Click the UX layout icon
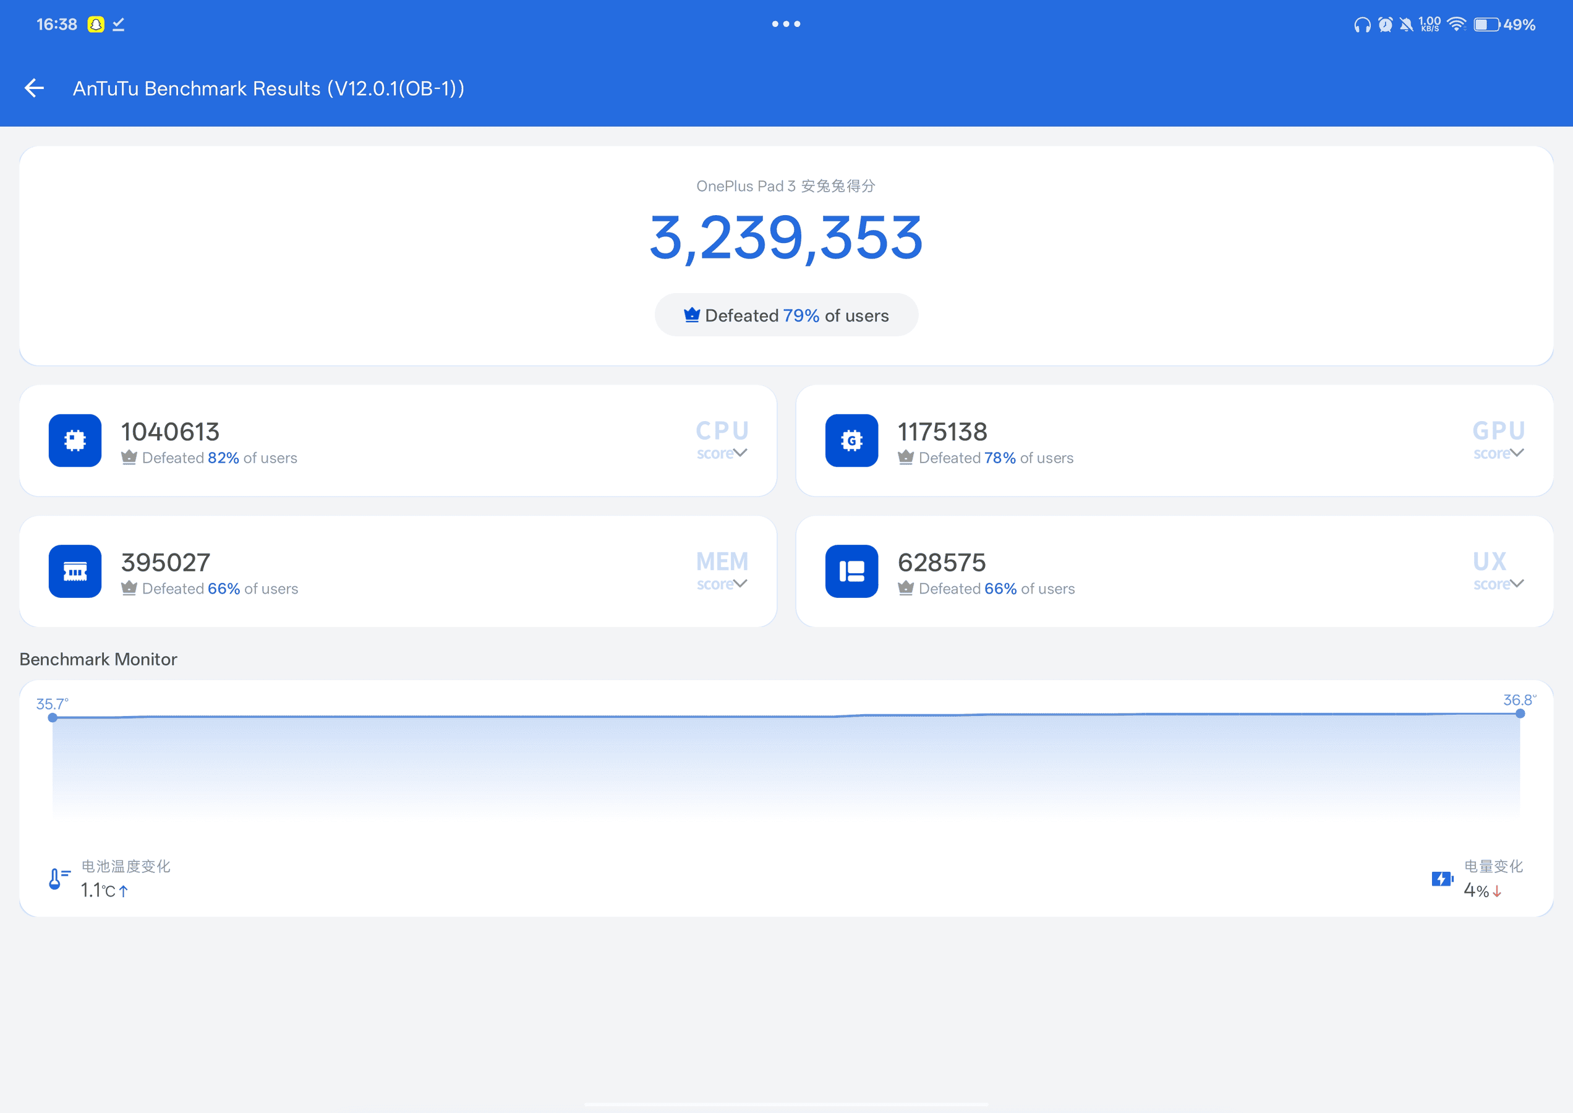This screenshot has height=1113, width=1573. coord(851,571)
